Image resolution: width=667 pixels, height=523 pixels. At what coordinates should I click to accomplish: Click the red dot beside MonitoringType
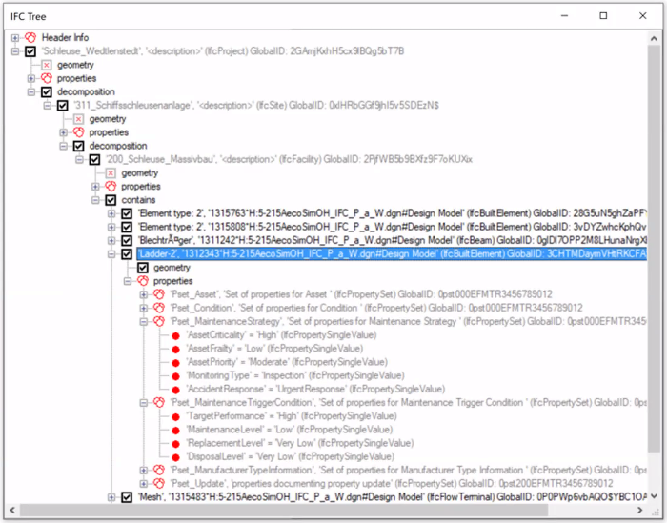tap(175, 376)
